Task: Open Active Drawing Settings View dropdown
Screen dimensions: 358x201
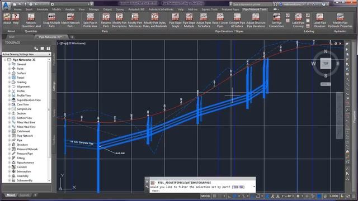Action: (x=26, y=54)
